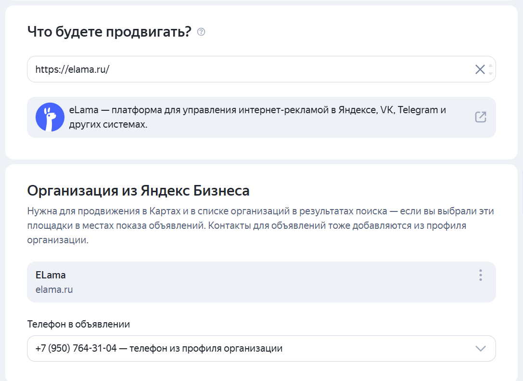The image size is (523, 381).
Task: Open eLama site via external link icon
Action: [481, 117]
